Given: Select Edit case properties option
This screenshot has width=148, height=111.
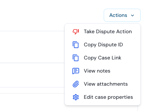Looking at the screenshot, I should coord(103,97).
